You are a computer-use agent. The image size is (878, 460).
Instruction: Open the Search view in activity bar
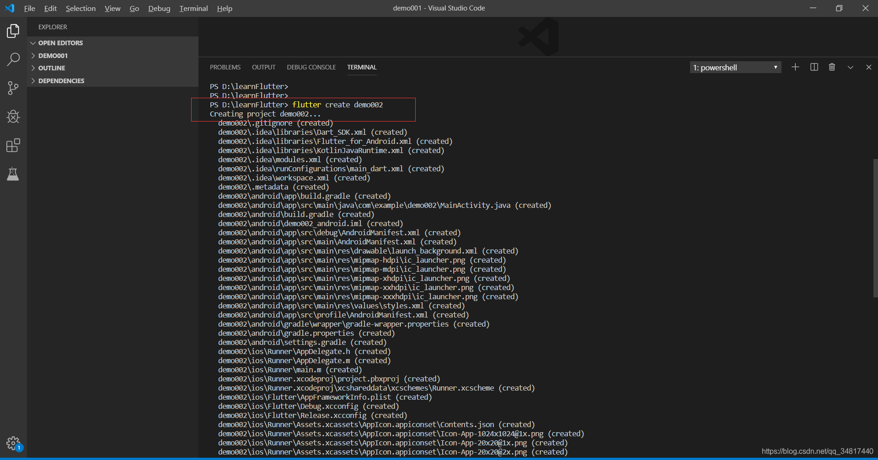point(13,59)
